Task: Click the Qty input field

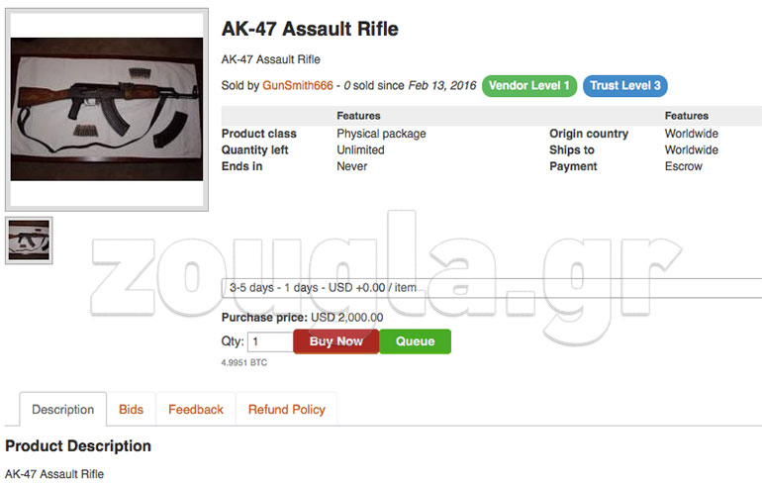Action: pos(270,341)
